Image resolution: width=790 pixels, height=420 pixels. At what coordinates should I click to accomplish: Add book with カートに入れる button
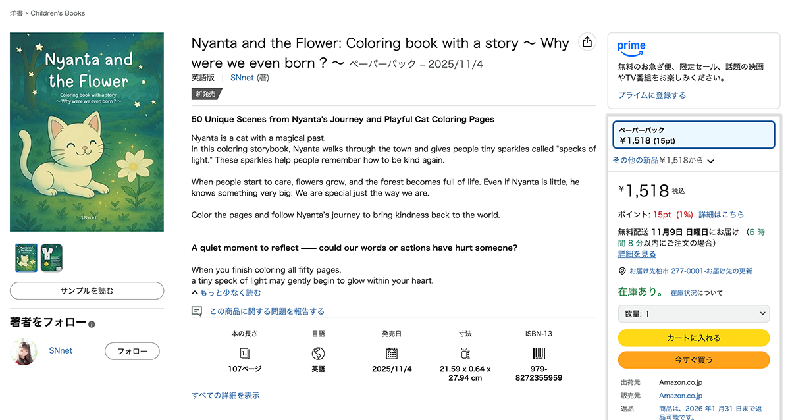pyautogui.click(x=693, y=338)
